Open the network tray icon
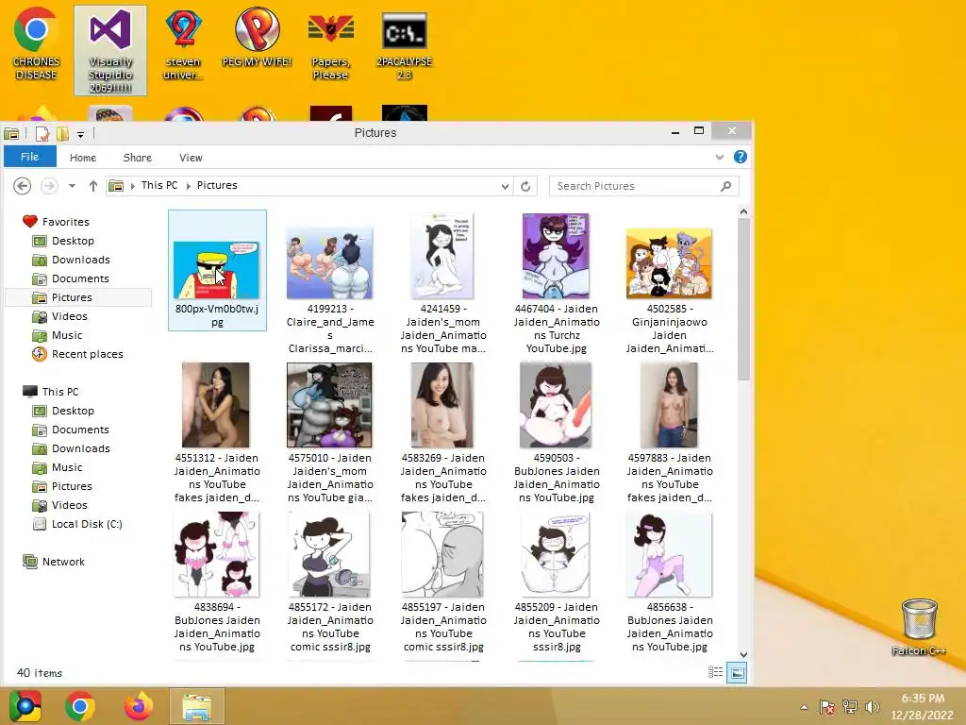The image size is (966, 725). (850, 707)
